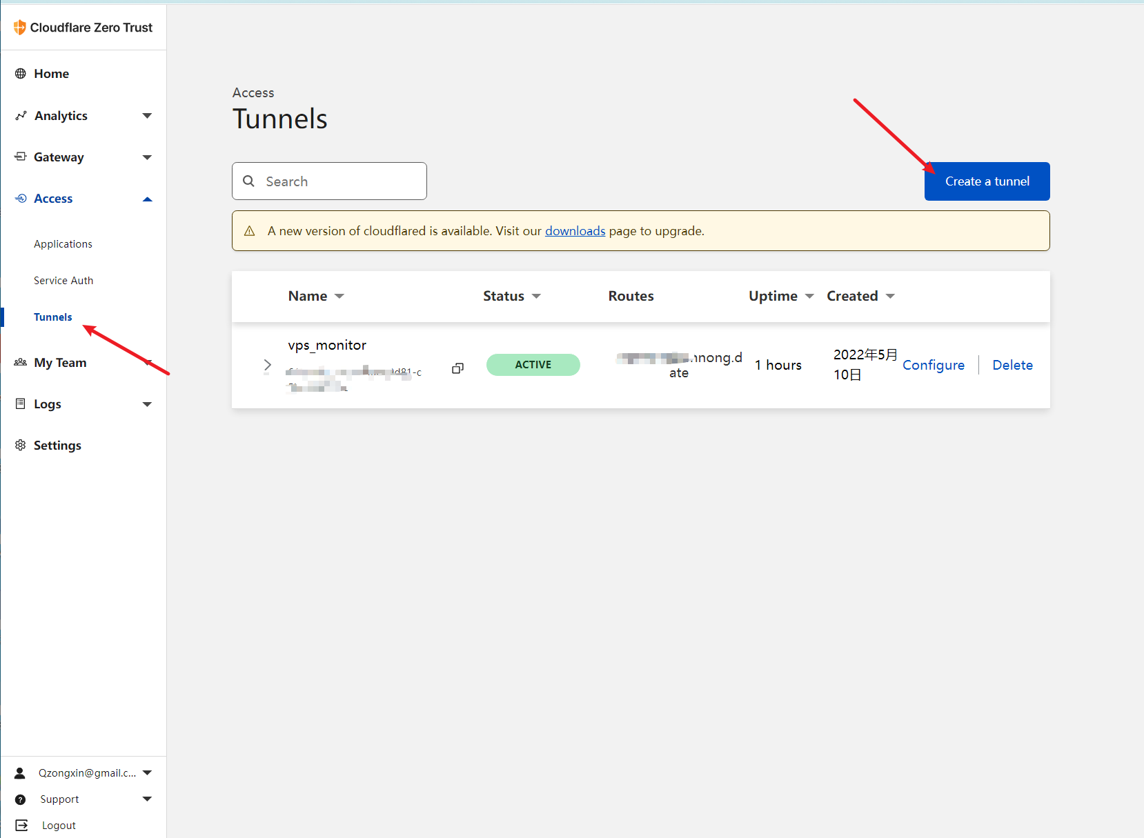The height and width of the screenshot is (838, 1144).
Task: Click the Cloudflare Zero Trust logo icon
Action: (20, 28)
